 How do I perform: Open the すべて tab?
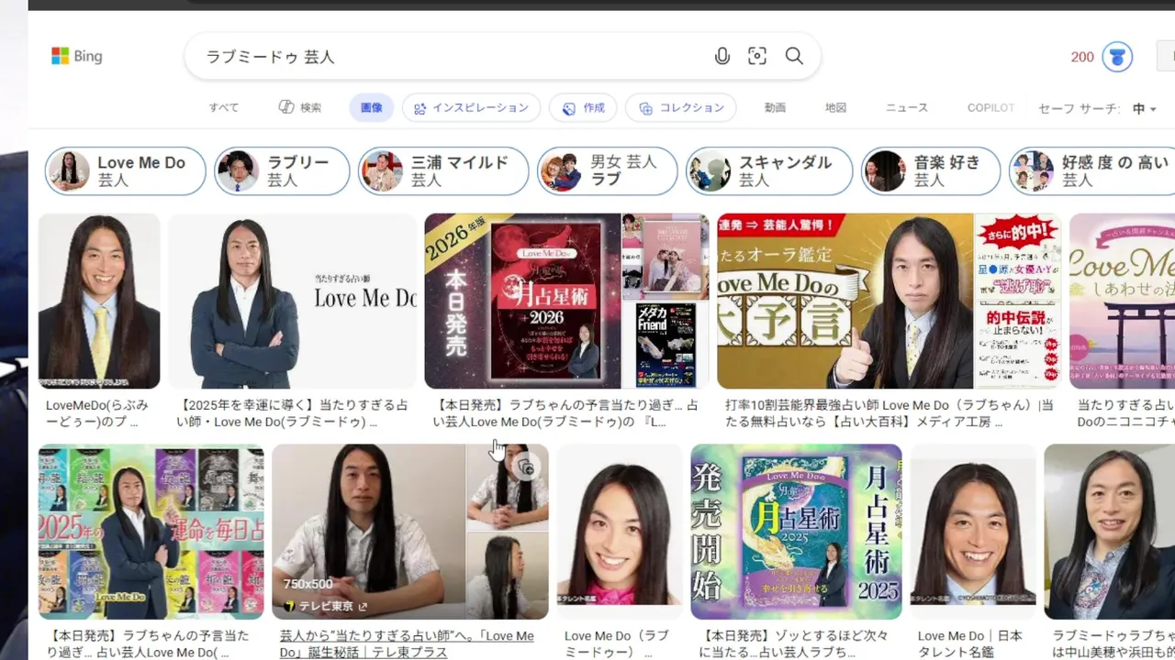[223, 107]
